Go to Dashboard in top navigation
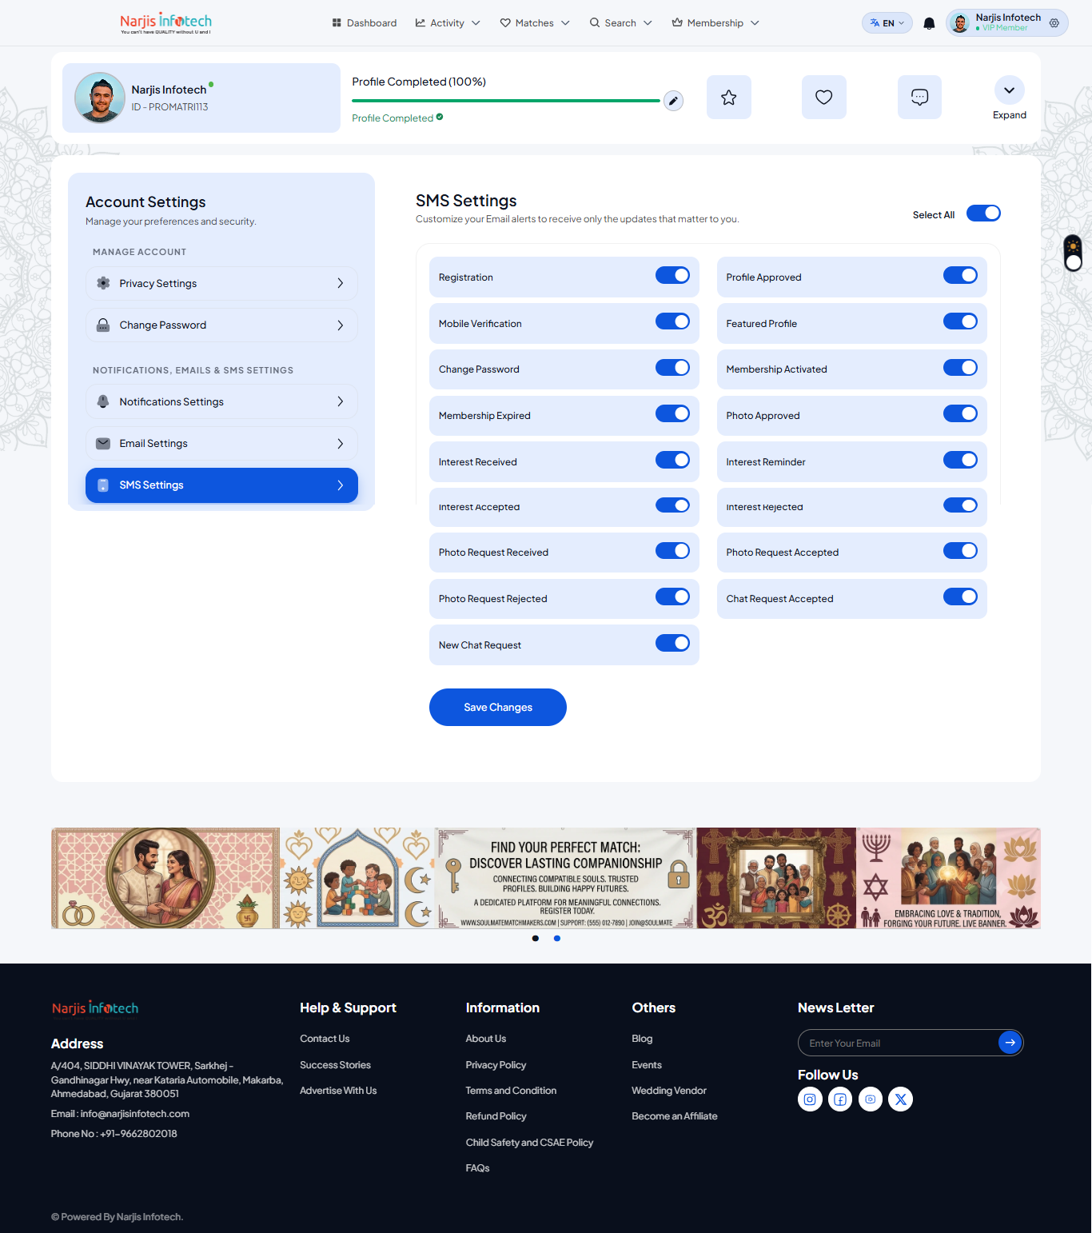 [365, 23]
